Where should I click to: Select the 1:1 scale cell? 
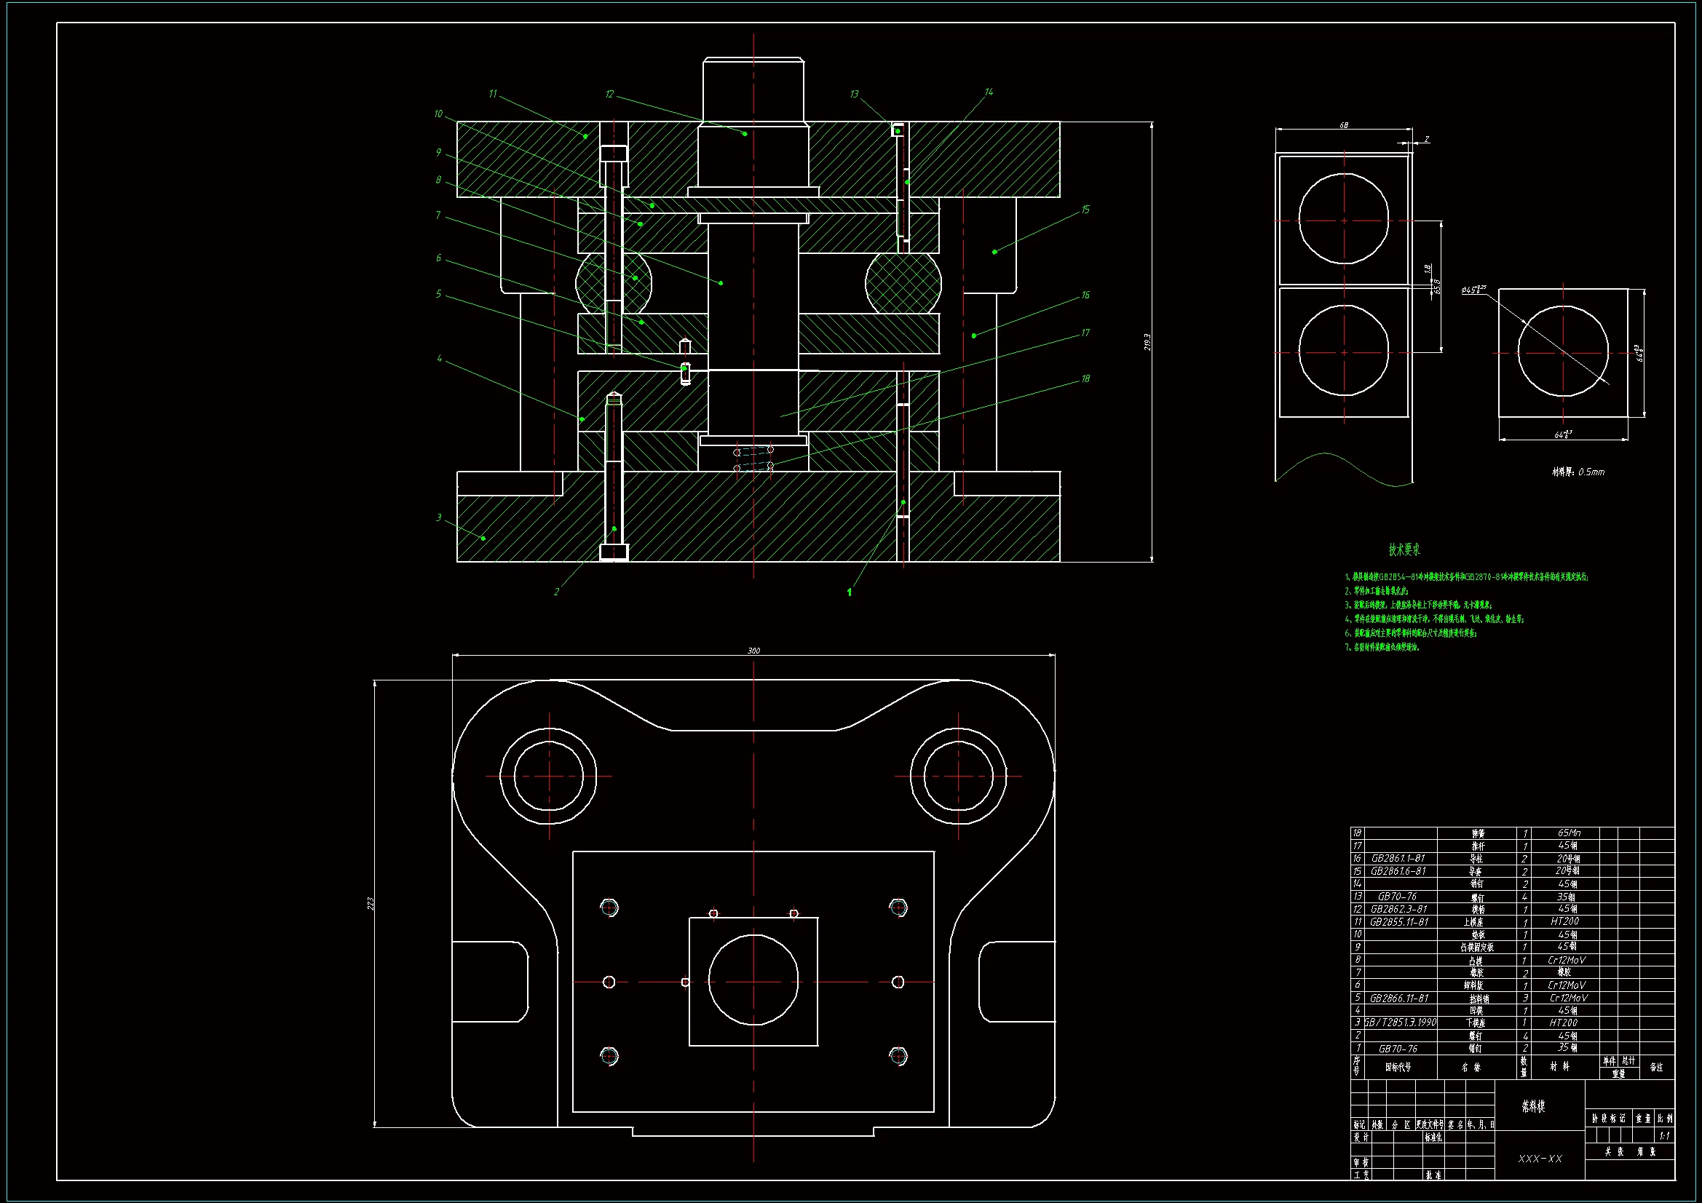click(1664, 1135)
